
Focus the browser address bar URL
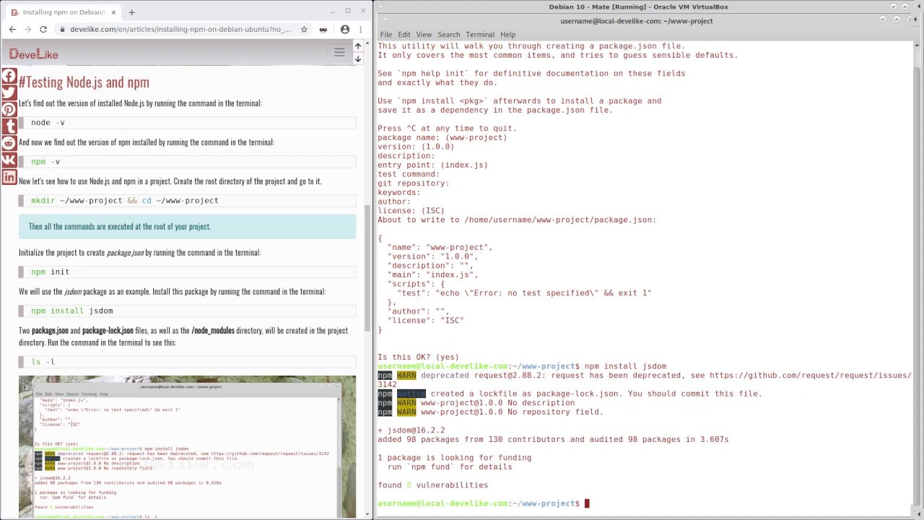coord(180,30)
